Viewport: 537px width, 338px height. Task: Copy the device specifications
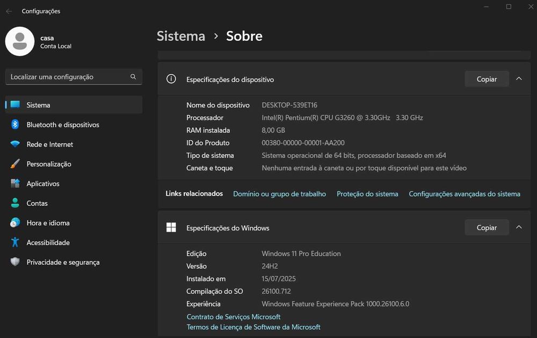click(x=487, y=79)
